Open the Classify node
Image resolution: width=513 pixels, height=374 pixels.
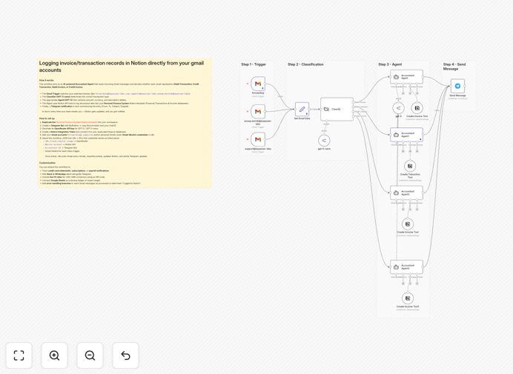pos(337,109)
